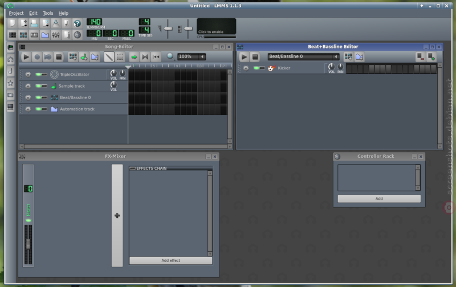Viewport: 456px width, 287px height.
Task: Open Automation track actions gear
Action: coord(28,109)
